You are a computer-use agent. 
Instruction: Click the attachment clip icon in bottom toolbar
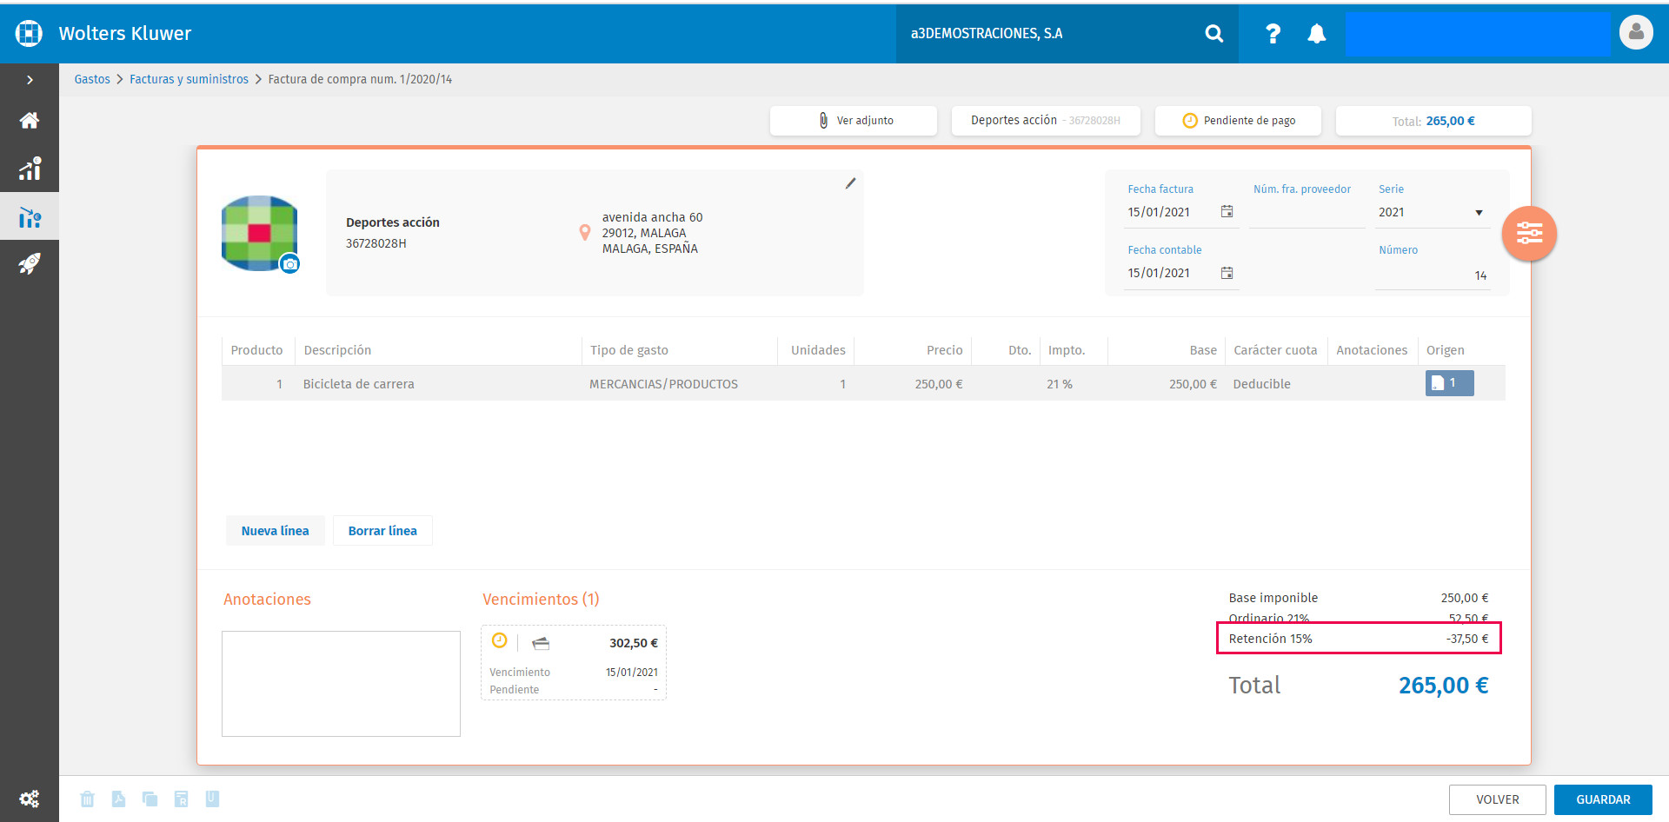point(212,799)
